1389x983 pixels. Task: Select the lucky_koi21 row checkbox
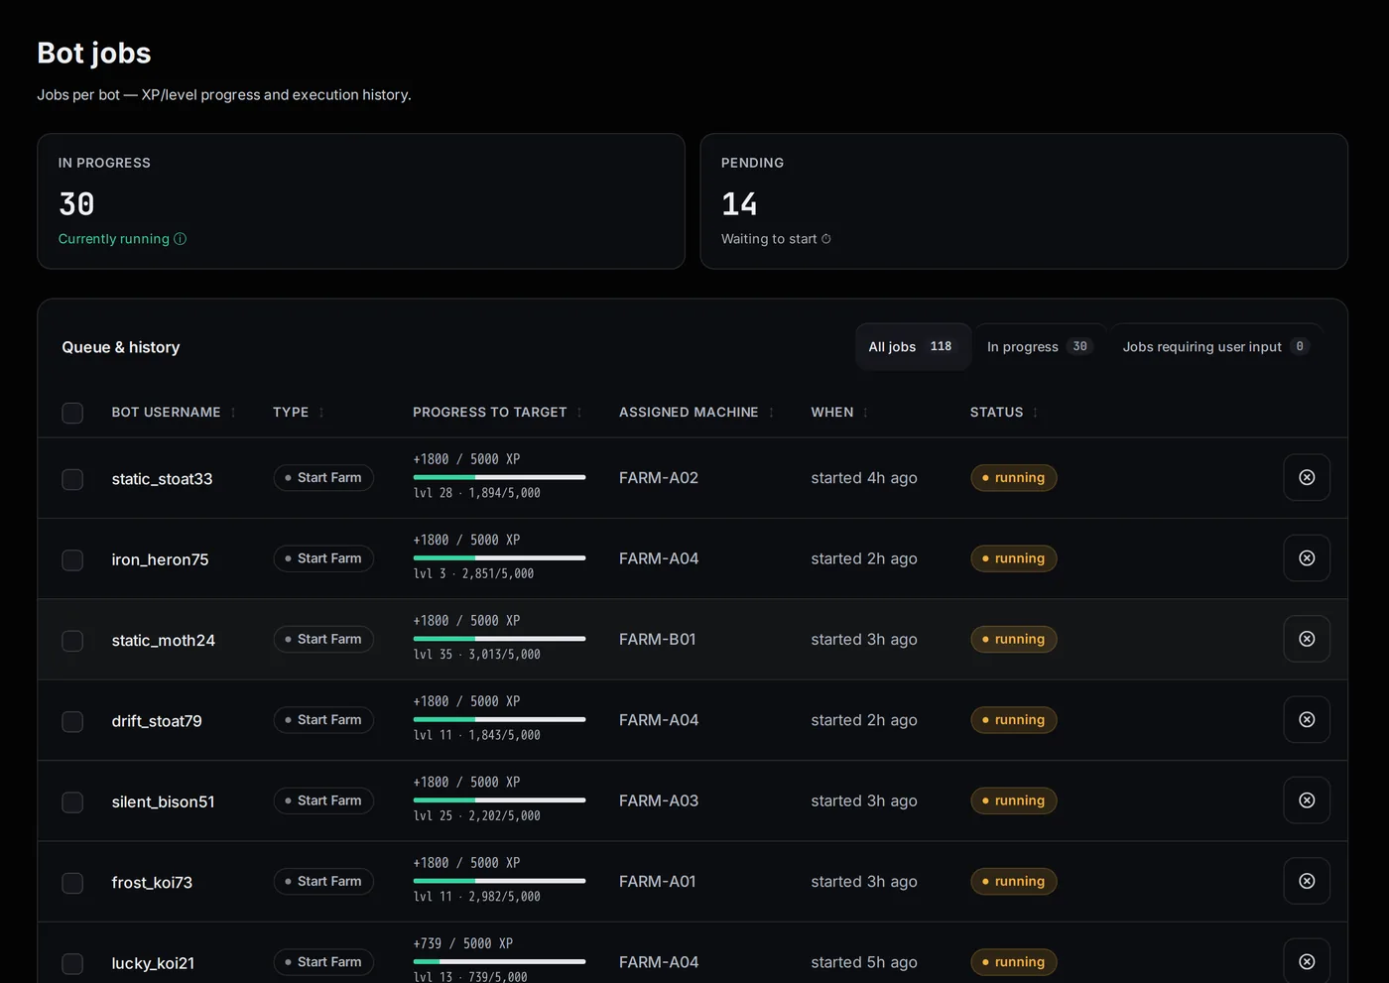(x=72, y=963)
